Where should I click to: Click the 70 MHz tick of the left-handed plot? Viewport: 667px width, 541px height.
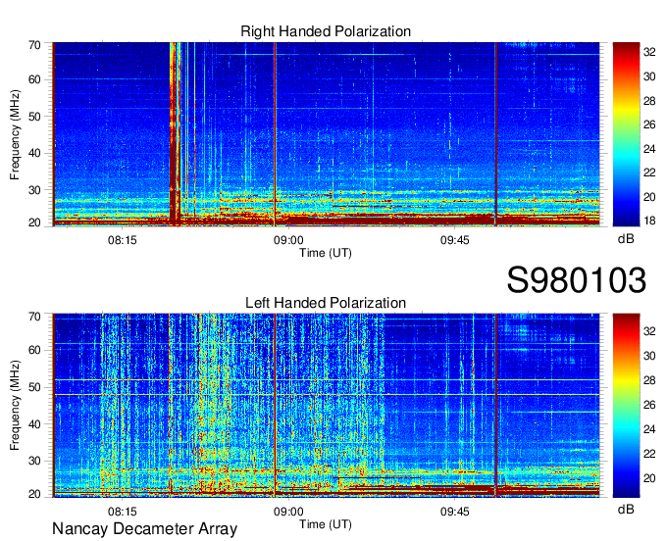click(34, 317)
